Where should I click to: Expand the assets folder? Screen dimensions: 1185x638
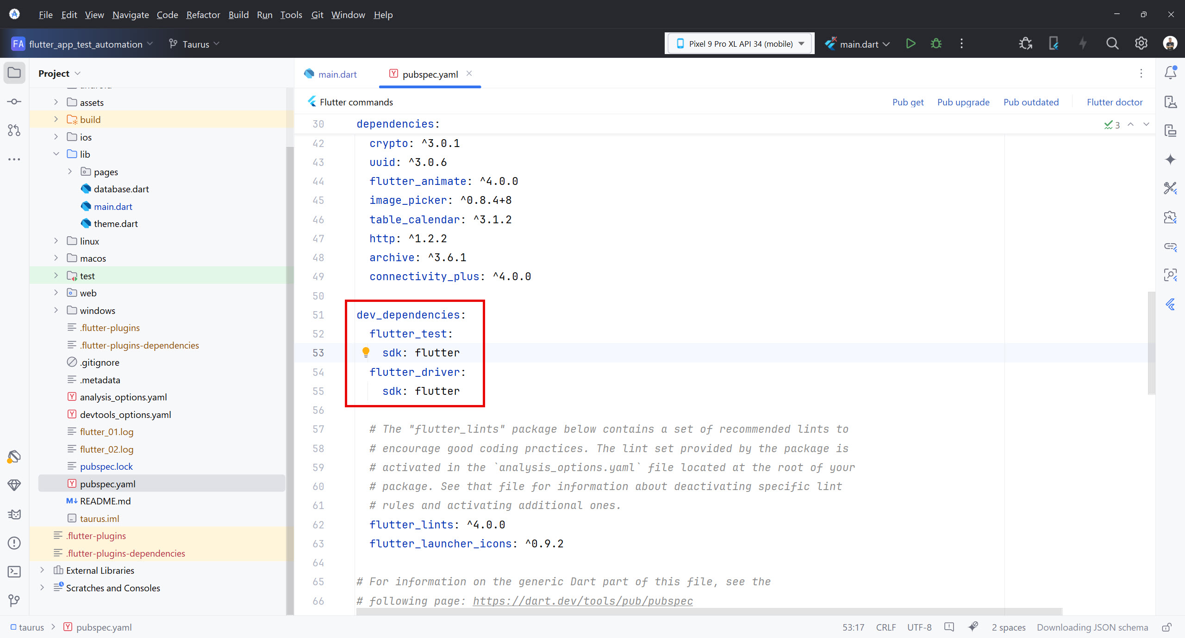[x=56, y=102]
